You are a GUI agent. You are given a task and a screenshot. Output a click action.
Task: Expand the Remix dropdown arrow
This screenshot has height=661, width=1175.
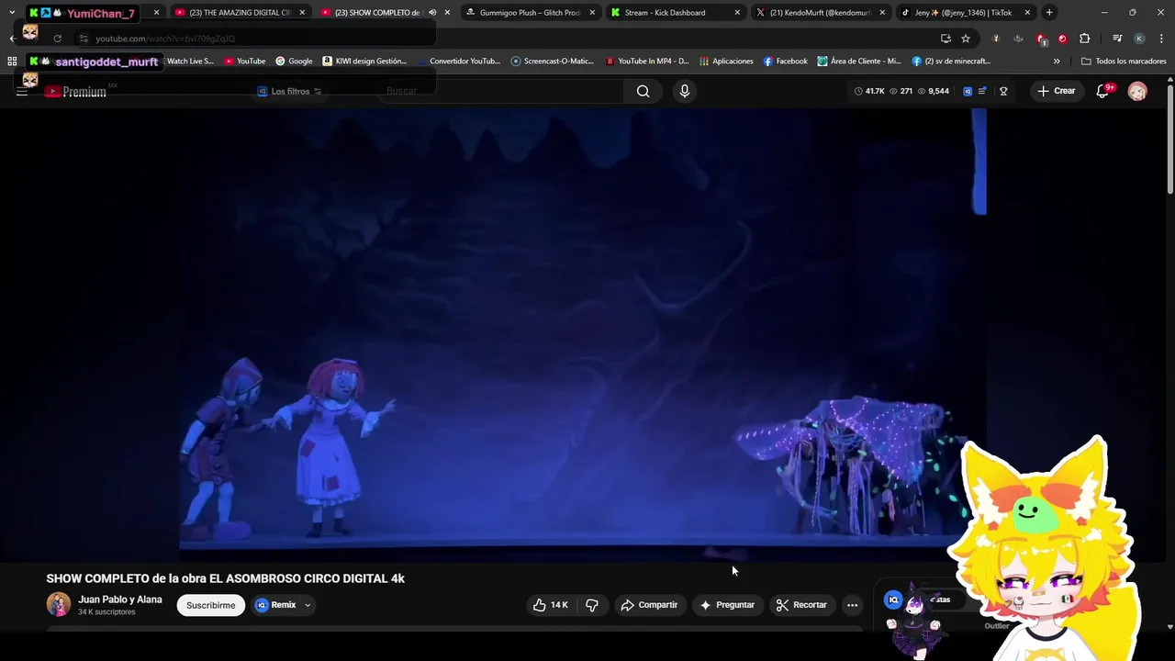(x=308, y=605)
